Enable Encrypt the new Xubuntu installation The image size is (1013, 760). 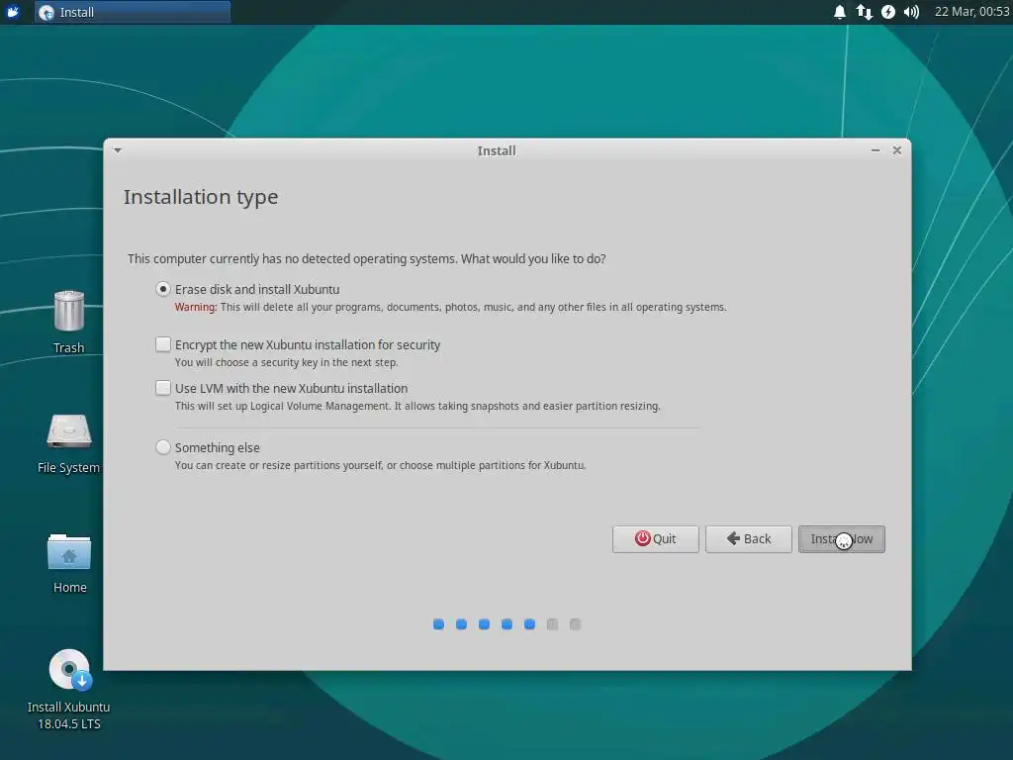coord(163,344)
